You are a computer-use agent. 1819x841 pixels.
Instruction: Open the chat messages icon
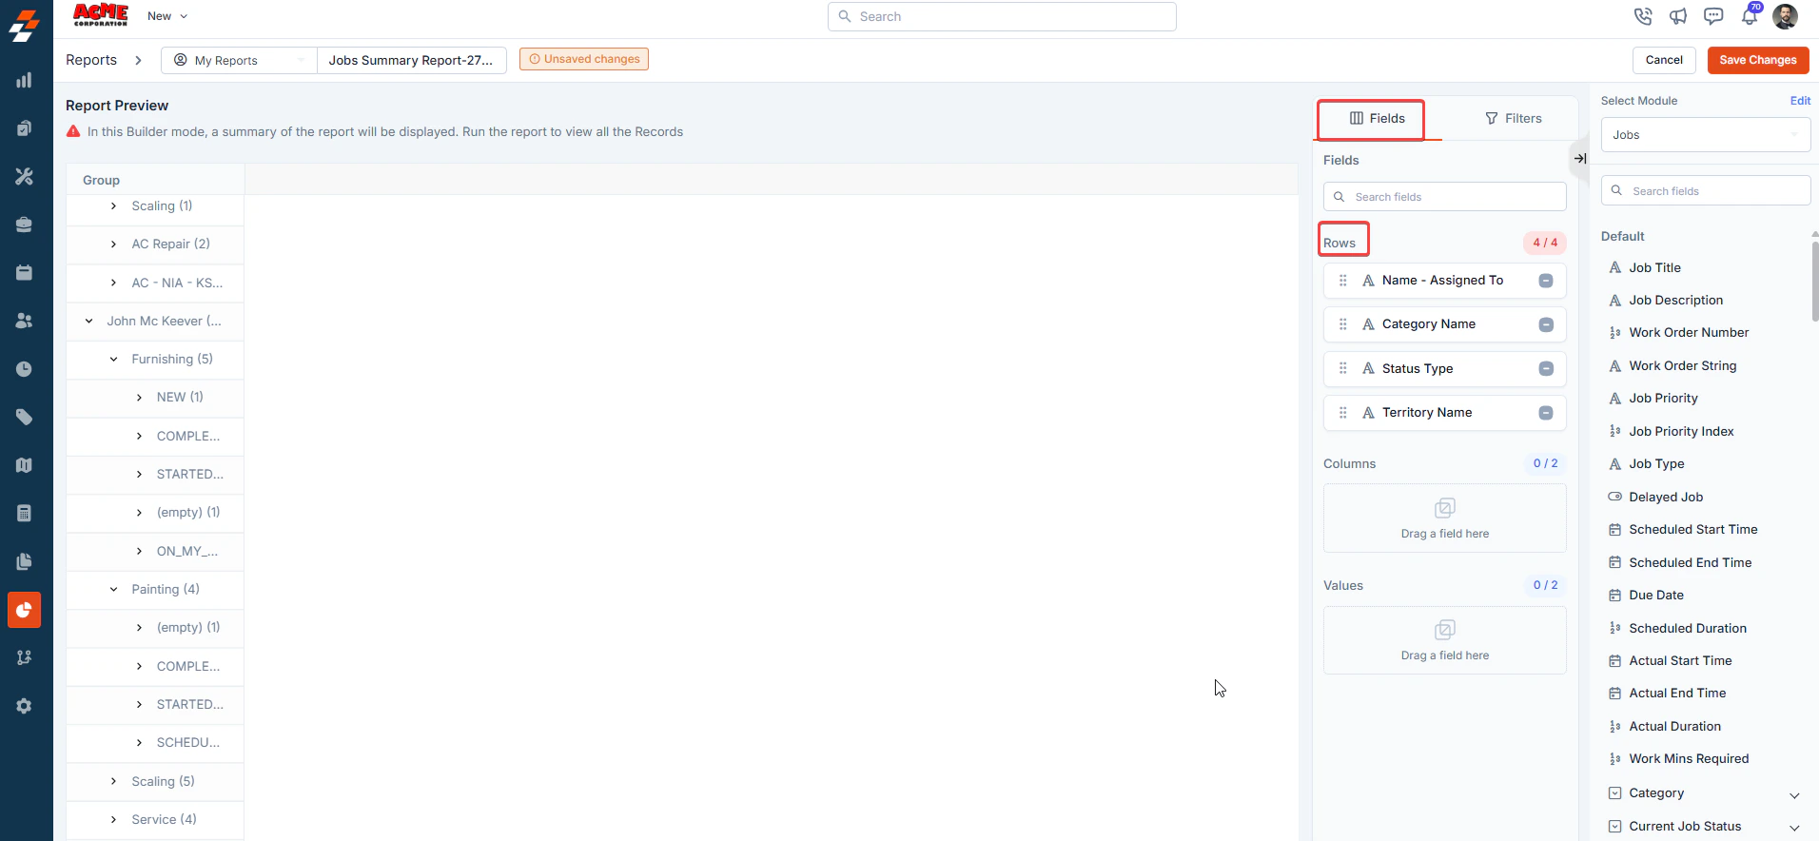(x=1713, y=16)
